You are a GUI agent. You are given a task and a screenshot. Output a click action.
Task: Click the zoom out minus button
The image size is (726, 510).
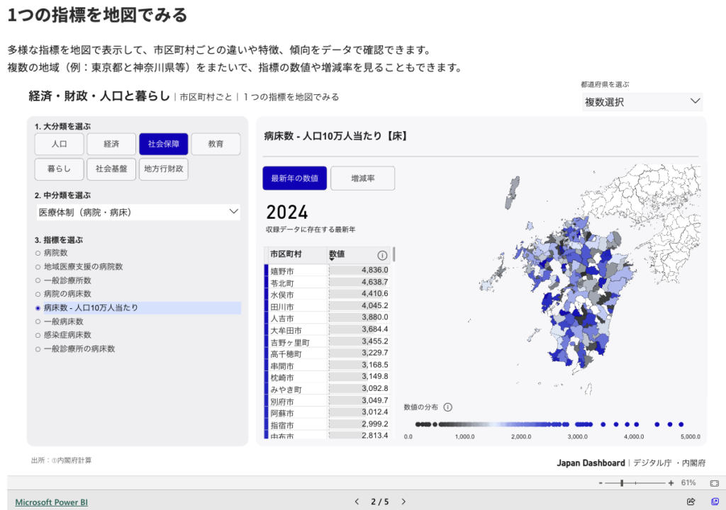click(601, 483)
